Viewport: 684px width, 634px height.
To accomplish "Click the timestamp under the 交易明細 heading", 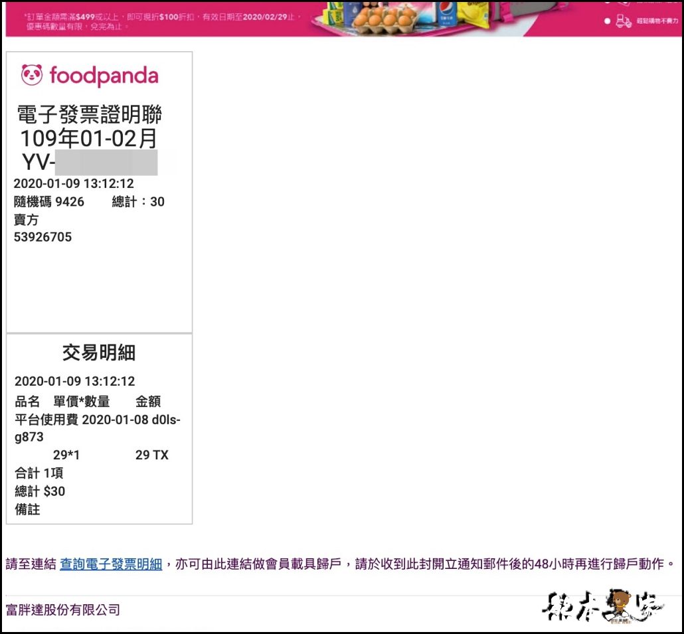I will click(74, 381).
